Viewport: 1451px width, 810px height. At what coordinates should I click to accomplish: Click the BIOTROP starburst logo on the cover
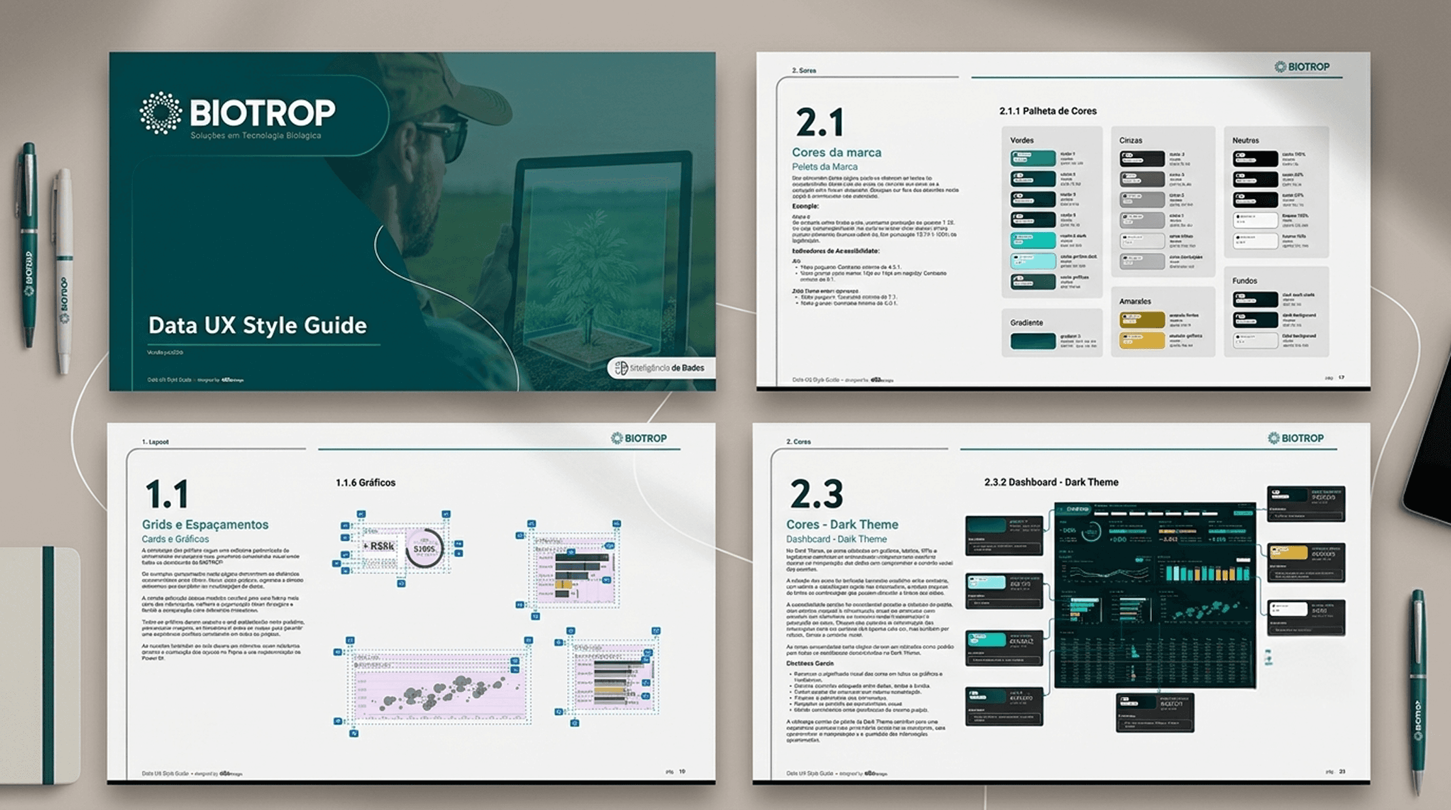coord(161,112)
